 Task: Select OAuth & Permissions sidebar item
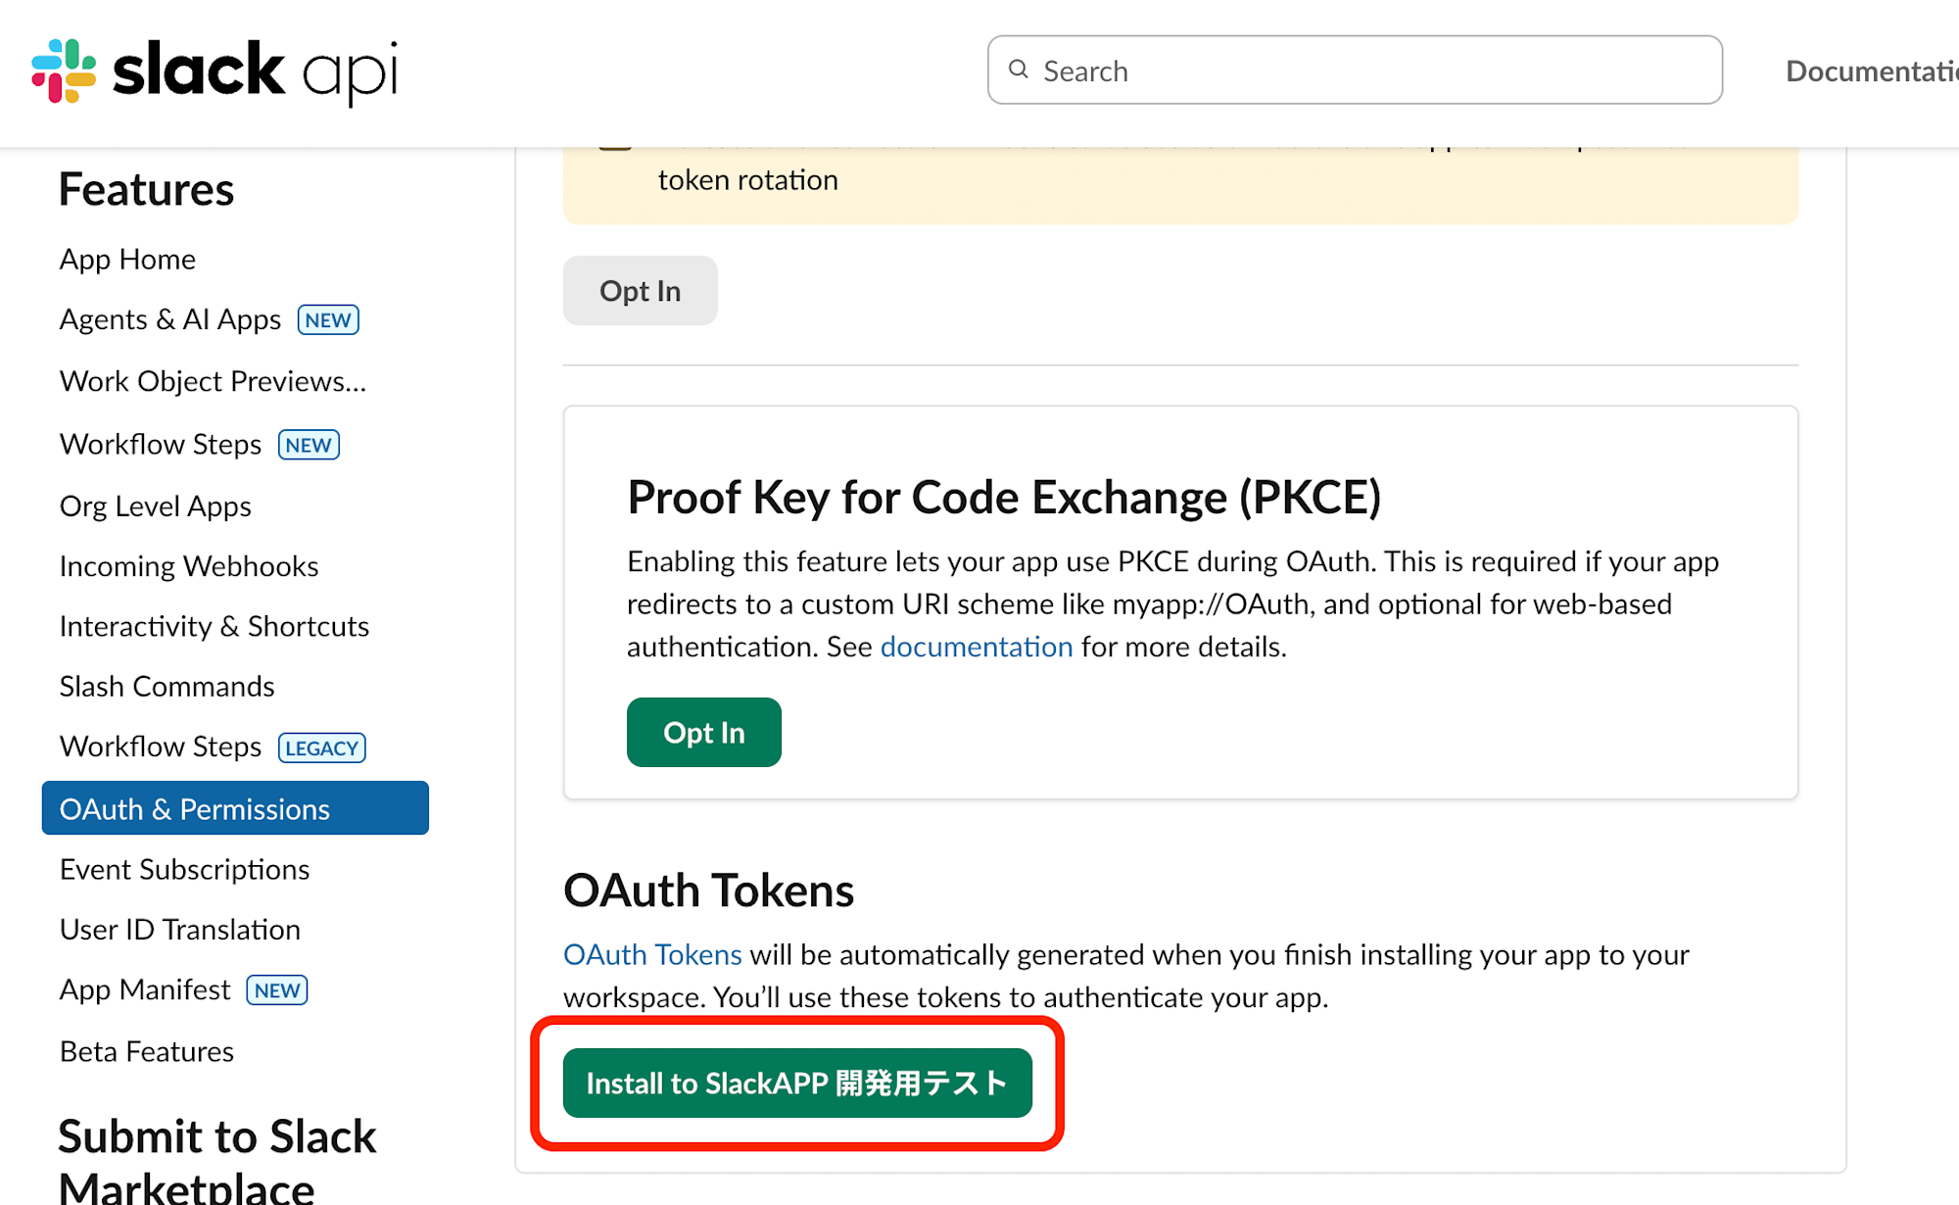(195, 809)
